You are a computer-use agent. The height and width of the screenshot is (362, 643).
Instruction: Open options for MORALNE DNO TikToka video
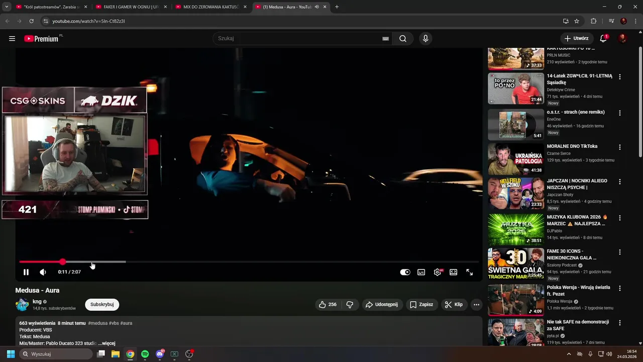pos(620,147)
